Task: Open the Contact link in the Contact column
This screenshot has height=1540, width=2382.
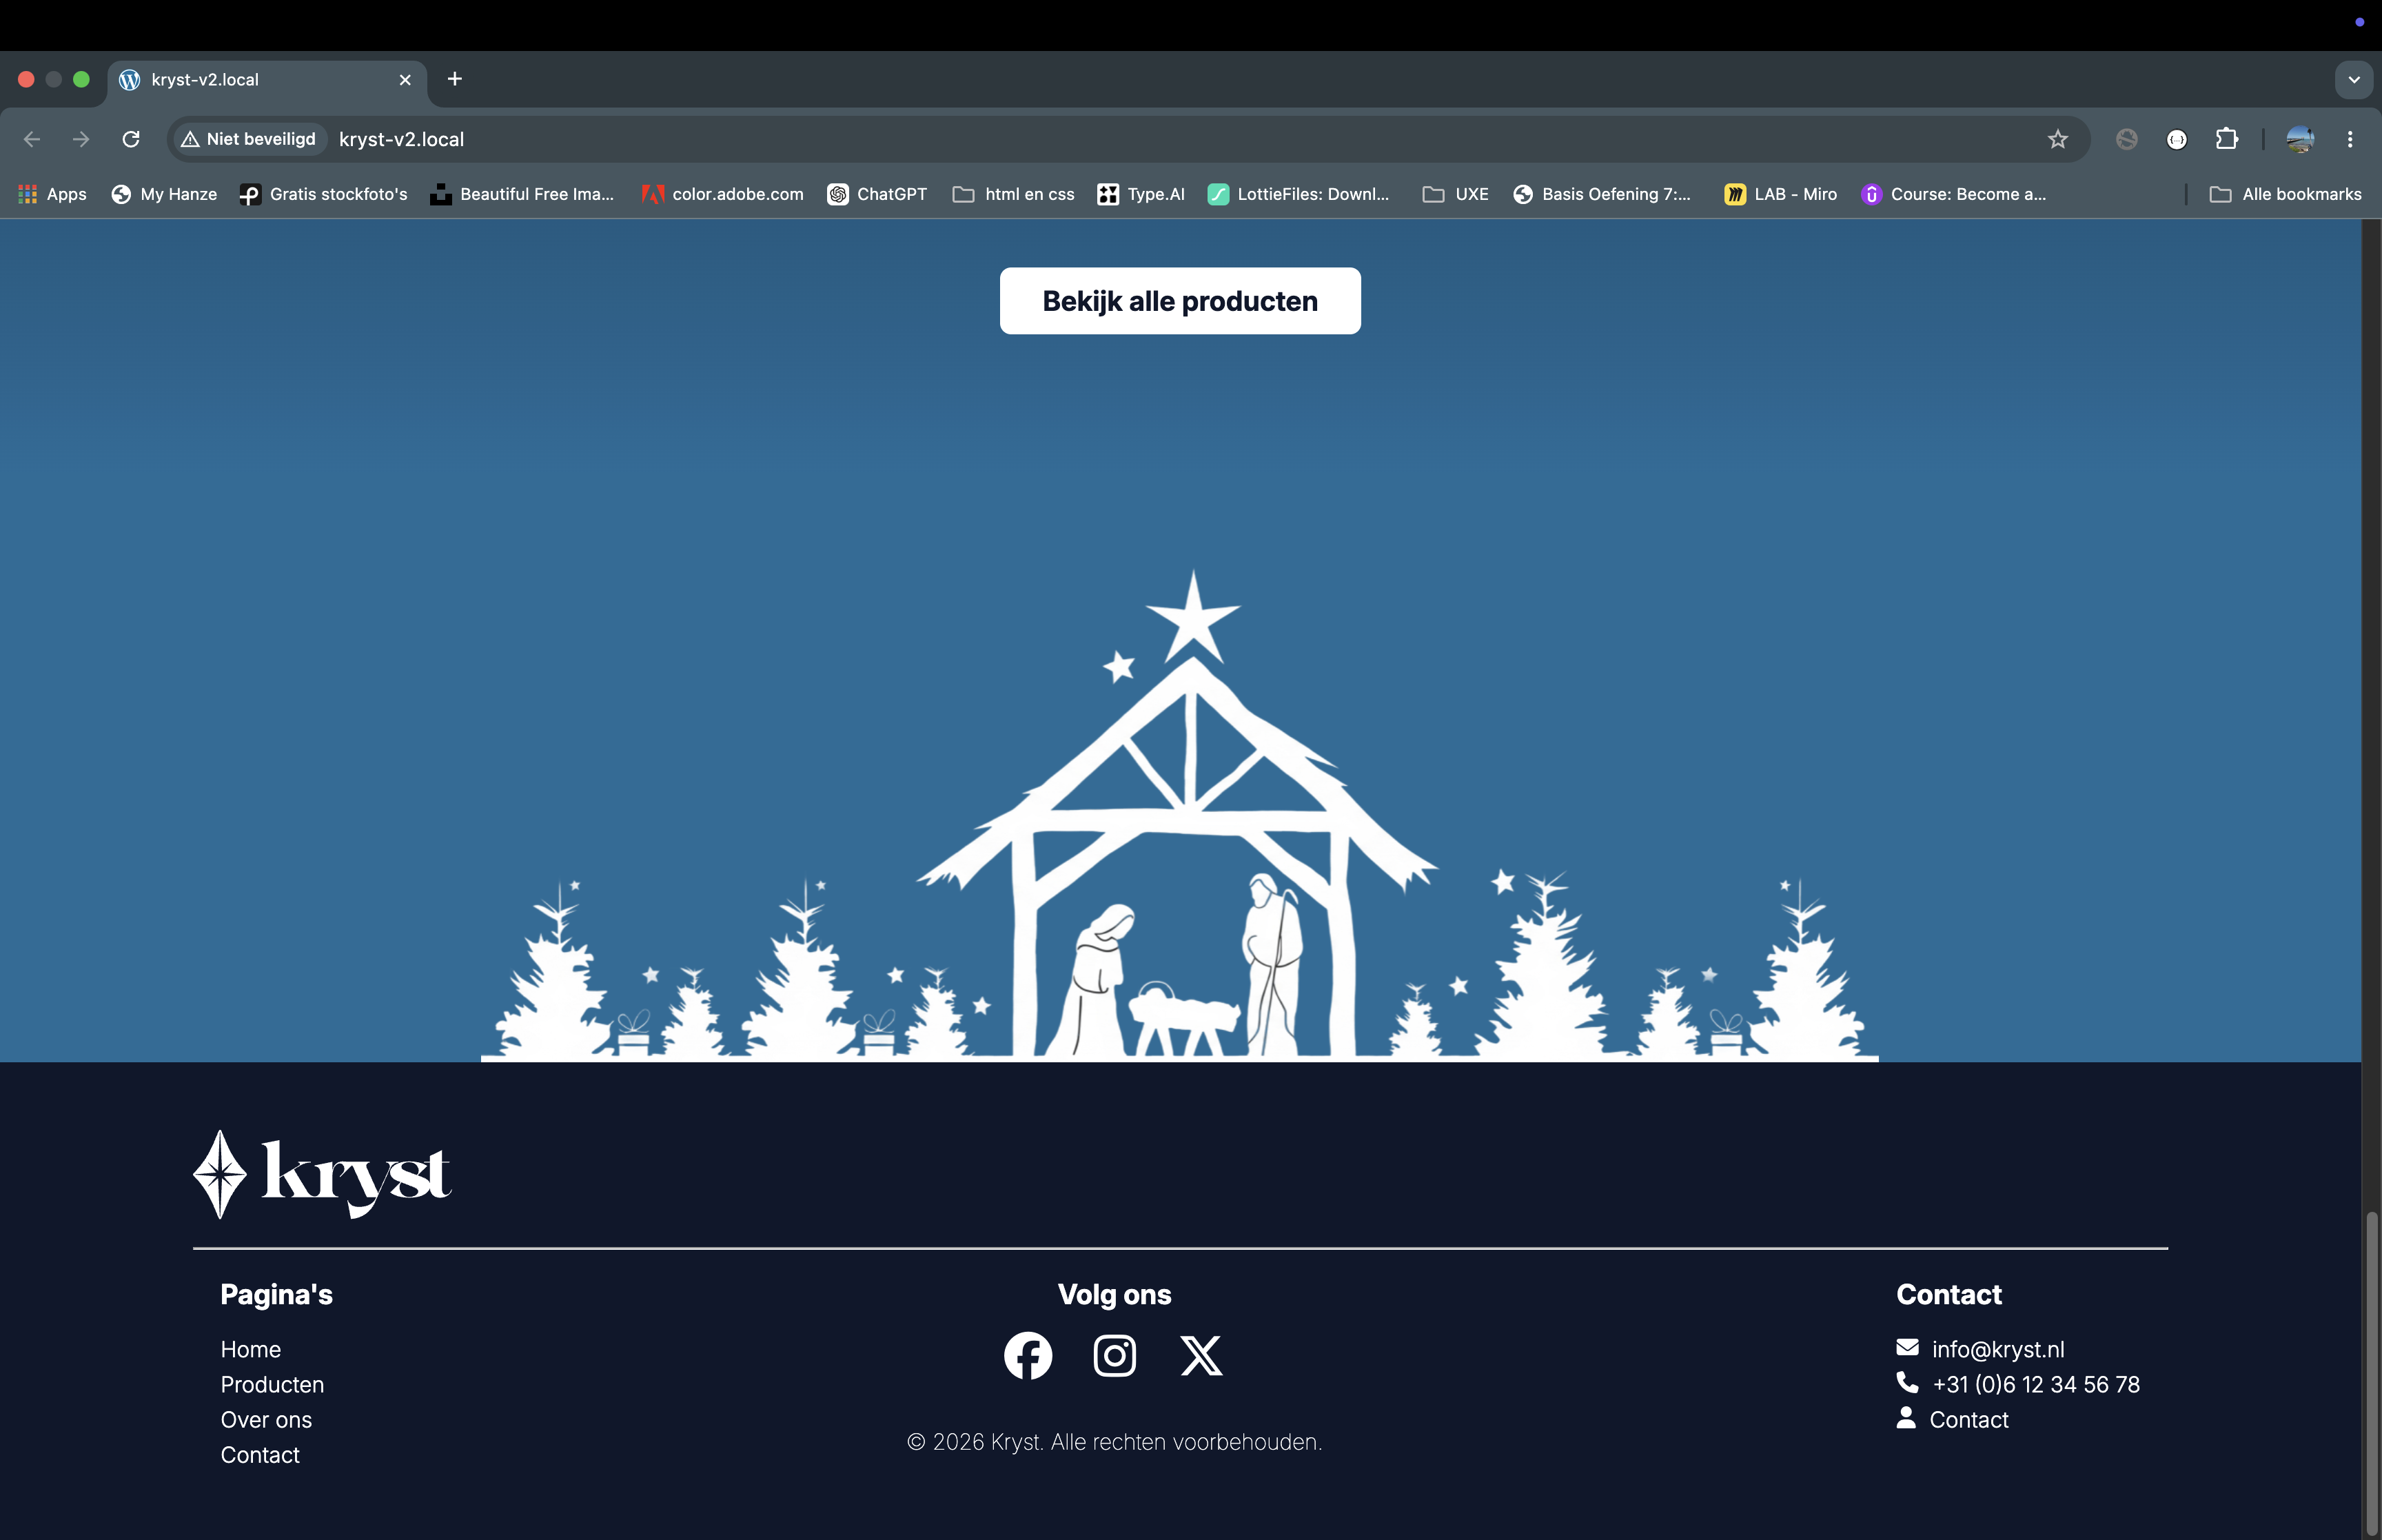Action: [1968, 1419]
